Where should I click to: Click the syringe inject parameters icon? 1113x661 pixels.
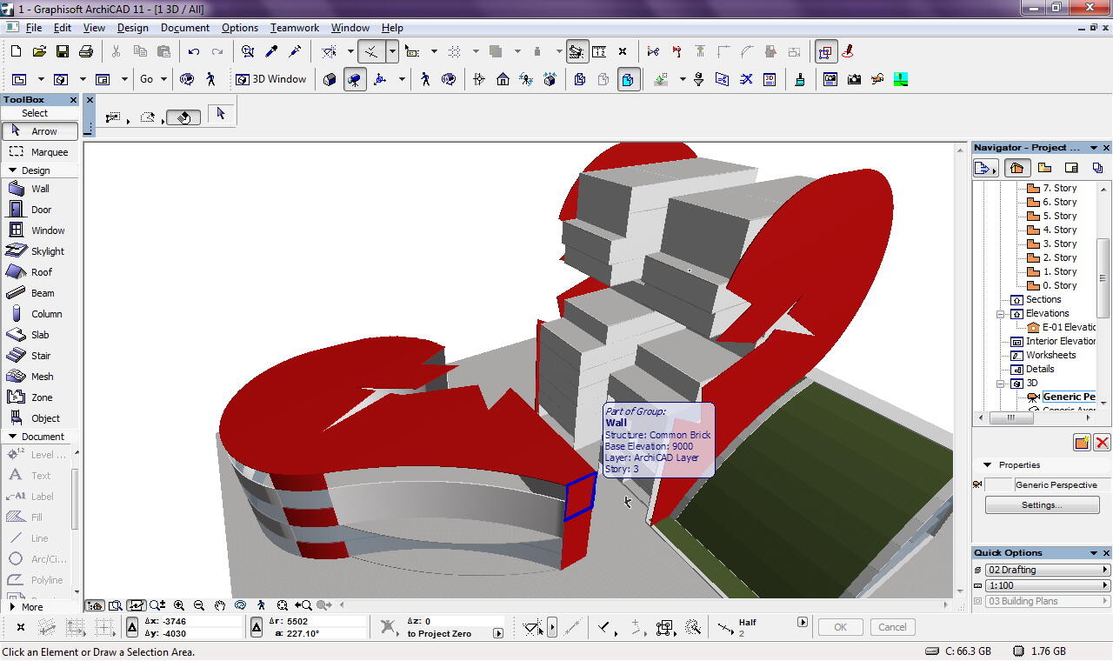click(295, 51)
